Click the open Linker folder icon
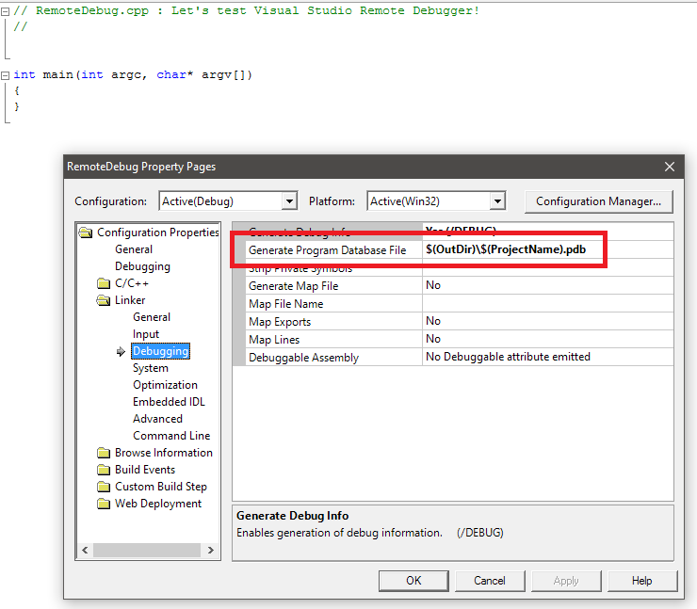697x609 pixels. click(x=104, y=300)
